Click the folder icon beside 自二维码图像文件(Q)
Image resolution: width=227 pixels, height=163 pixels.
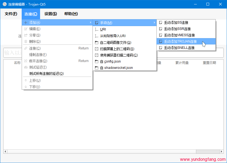pos(97,43)
